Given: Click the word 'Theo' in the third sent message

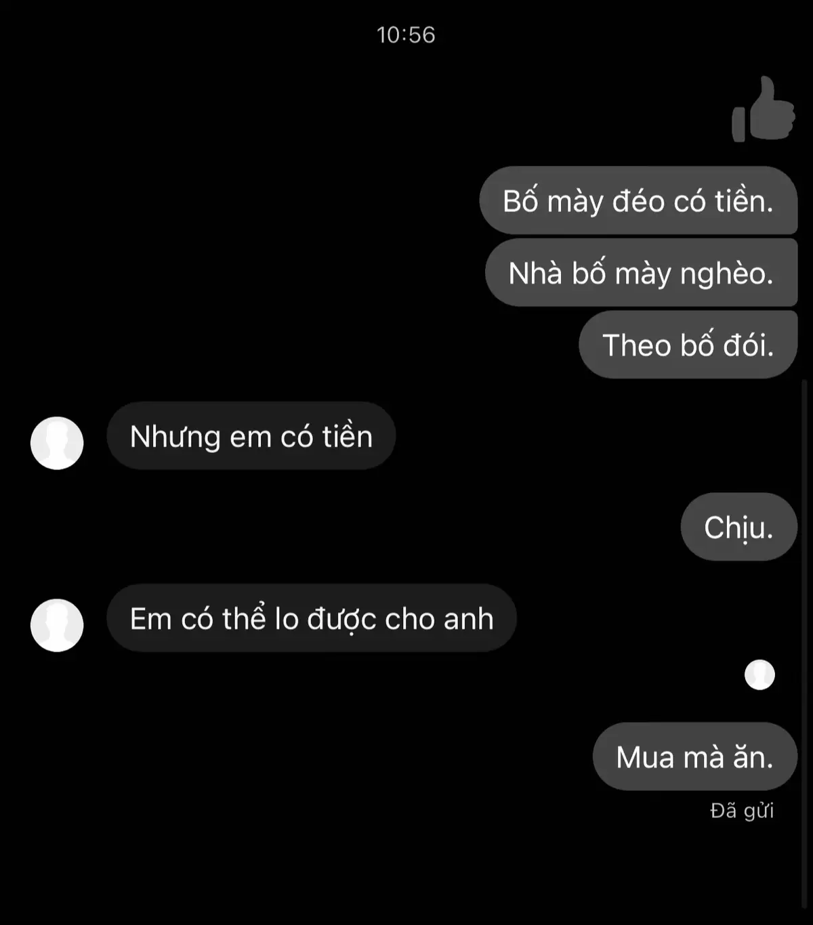Looking at the screenshot, I should tap(637, 345).
